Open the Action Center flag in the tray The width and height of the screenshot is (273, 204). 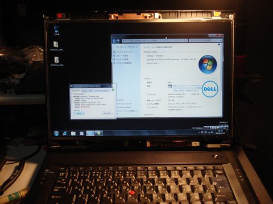[202, 132]
